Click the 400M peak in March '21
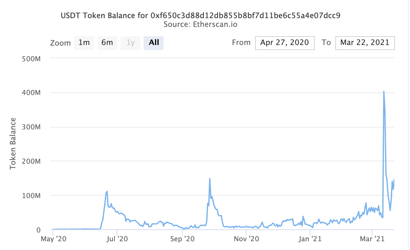The height and width of the screenshot is (250, 410). pos(384,92)
